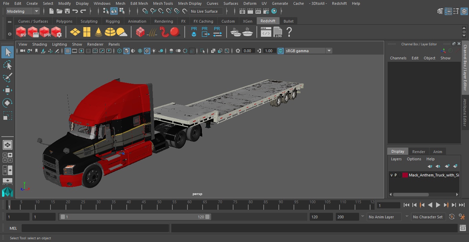
Task: Toggle viewport grid display button
Action: pos(68,51)
